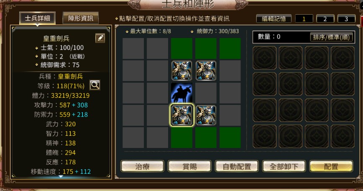Image resolution: width=363 pixels, height=191 pixels.
Task: Click the top-left soldier portrait in formation
Action: pos(182,71)
